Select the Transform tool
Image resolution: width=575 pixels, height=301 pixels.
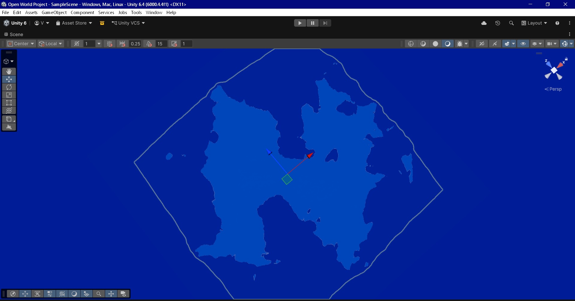[9, 111]
